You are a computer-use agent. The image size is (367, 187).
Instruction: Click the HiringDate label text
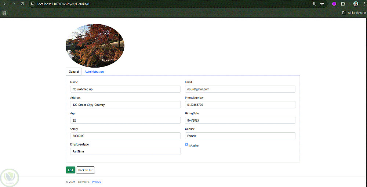(192, 114)
